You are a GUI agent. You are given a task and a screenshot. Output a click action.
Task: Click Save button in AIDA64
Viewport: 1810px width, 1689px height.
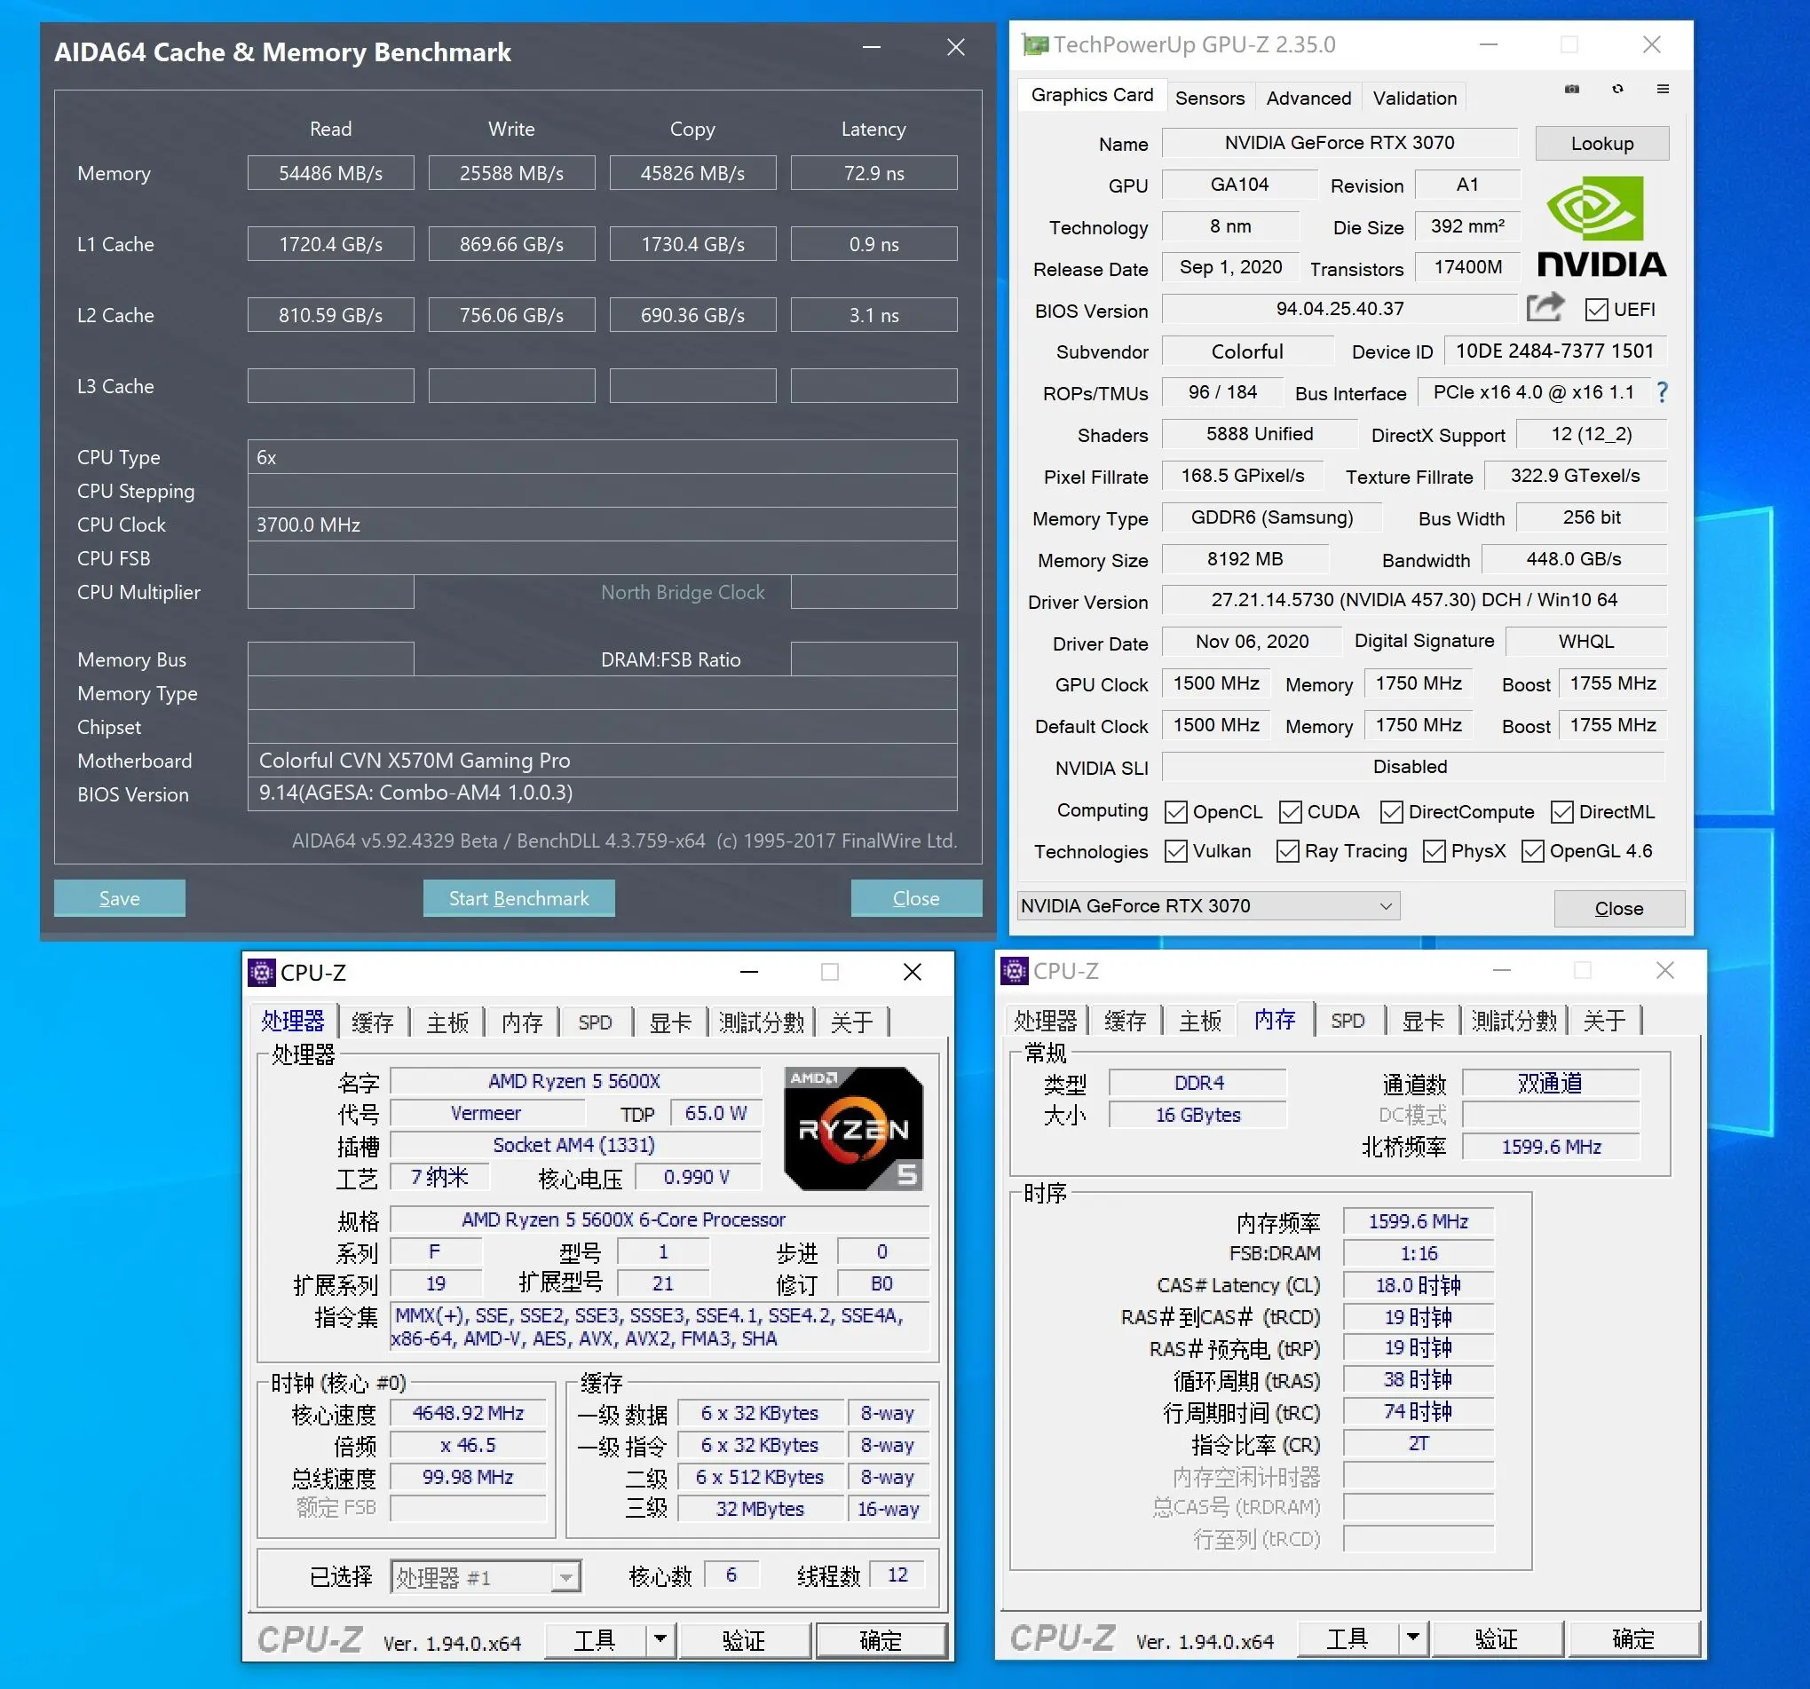119,898
